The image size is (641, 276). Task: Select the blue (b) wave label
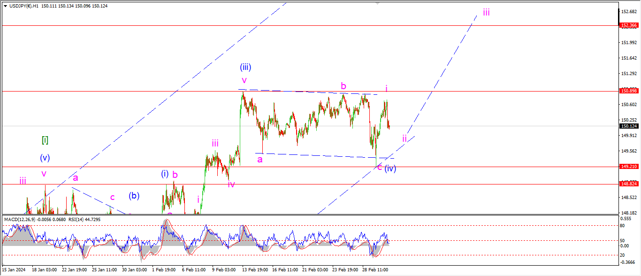134,196
